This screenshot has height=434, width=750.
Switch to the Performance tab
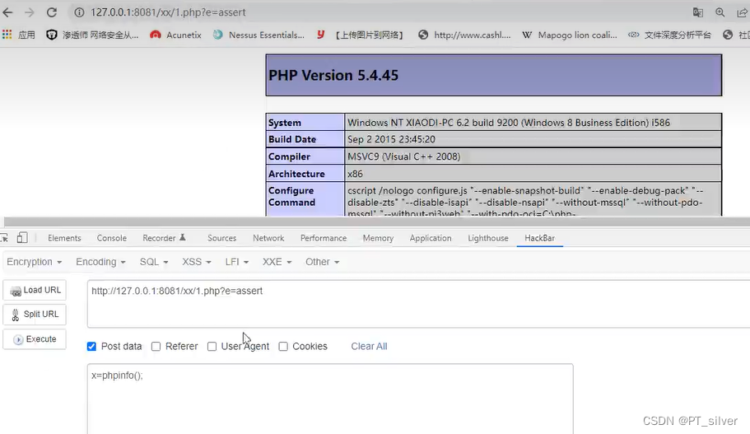coord(324,238)
